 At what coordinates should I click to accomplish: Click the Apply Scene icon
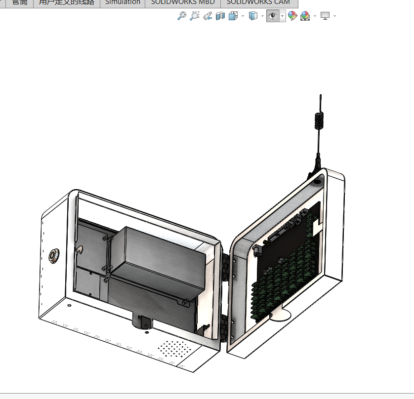(305, 16)
